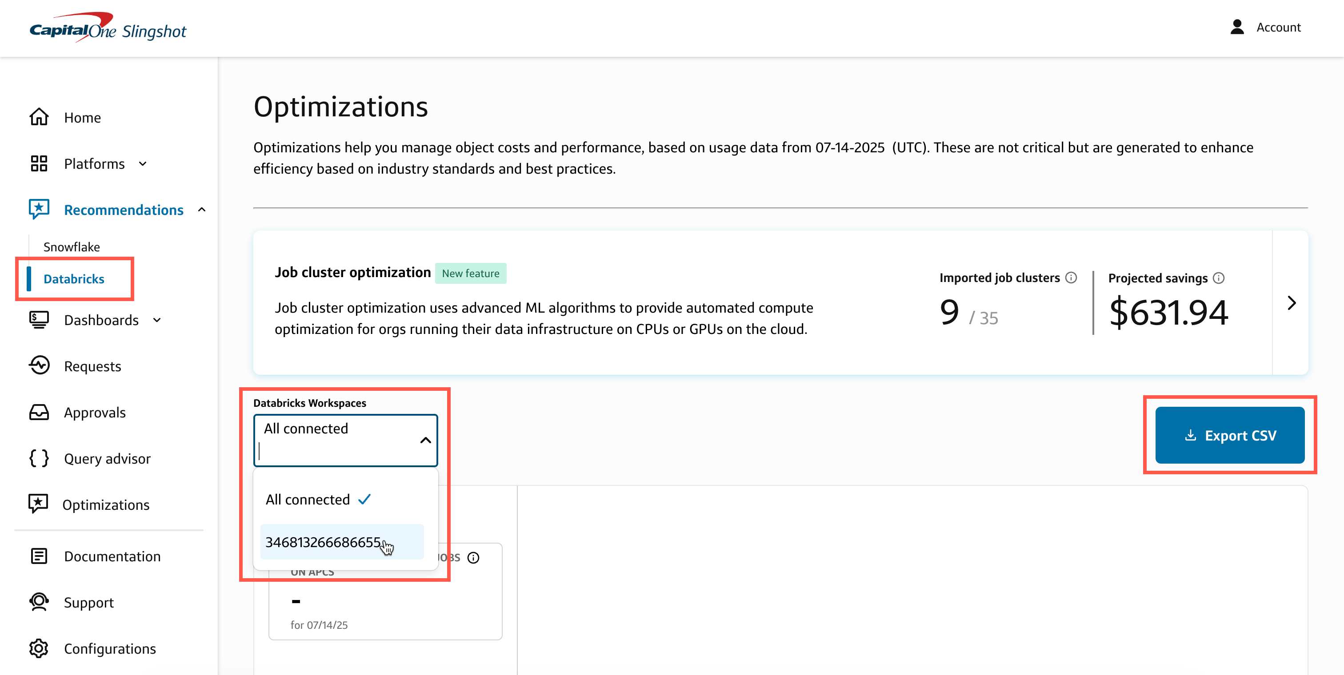Click the Documentation page icon

39,556
